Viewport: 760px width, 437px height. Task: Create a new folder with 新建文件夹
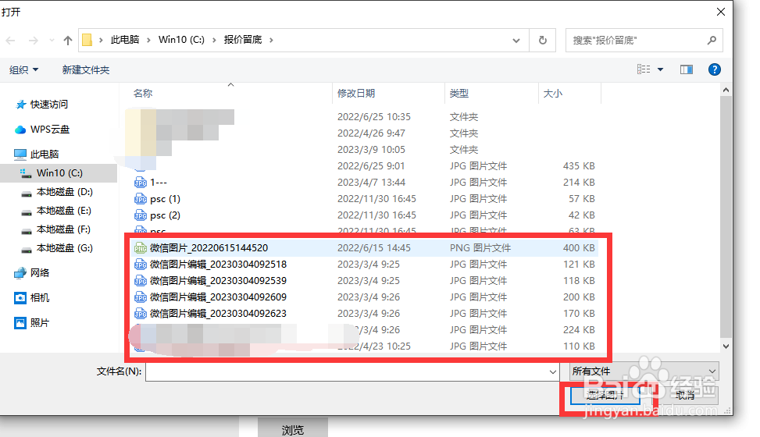(86, 69)
